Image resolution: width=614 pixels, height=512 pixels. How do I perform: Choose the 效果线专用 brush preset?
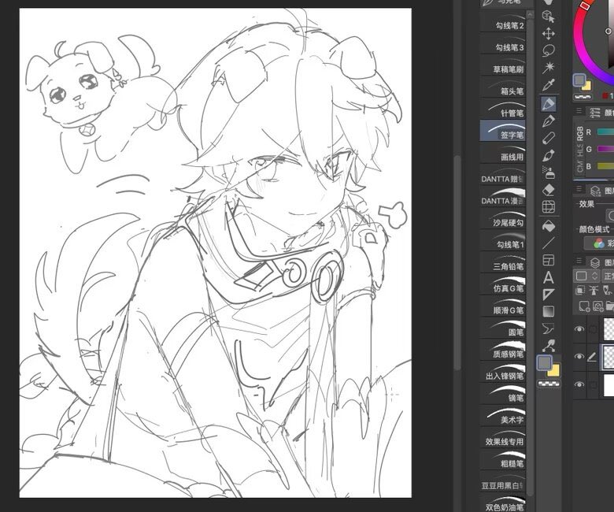point(503,437)
